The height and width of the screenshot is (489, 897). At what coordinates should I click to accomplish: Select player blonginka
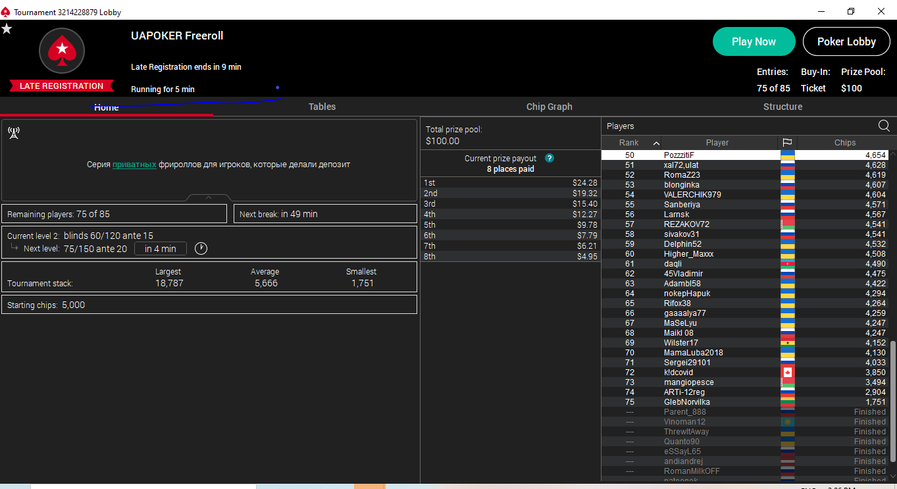point(744,185)
